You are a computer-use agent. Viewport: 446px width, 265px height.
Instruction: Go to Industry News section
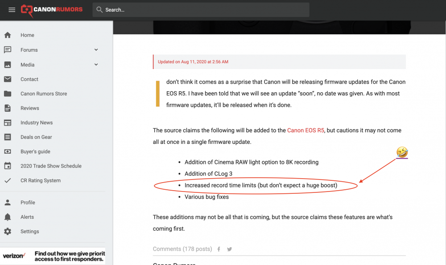(37, 123)
